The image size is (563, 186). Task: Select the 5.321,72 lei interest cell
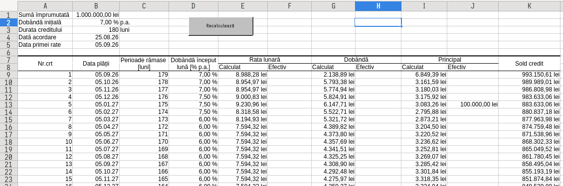pyautogui.click(x=333, y=119)
